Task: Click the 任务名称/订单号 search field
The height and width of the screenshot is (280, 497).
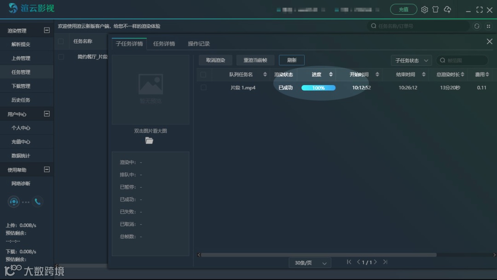Action: [x=418, y=26]
